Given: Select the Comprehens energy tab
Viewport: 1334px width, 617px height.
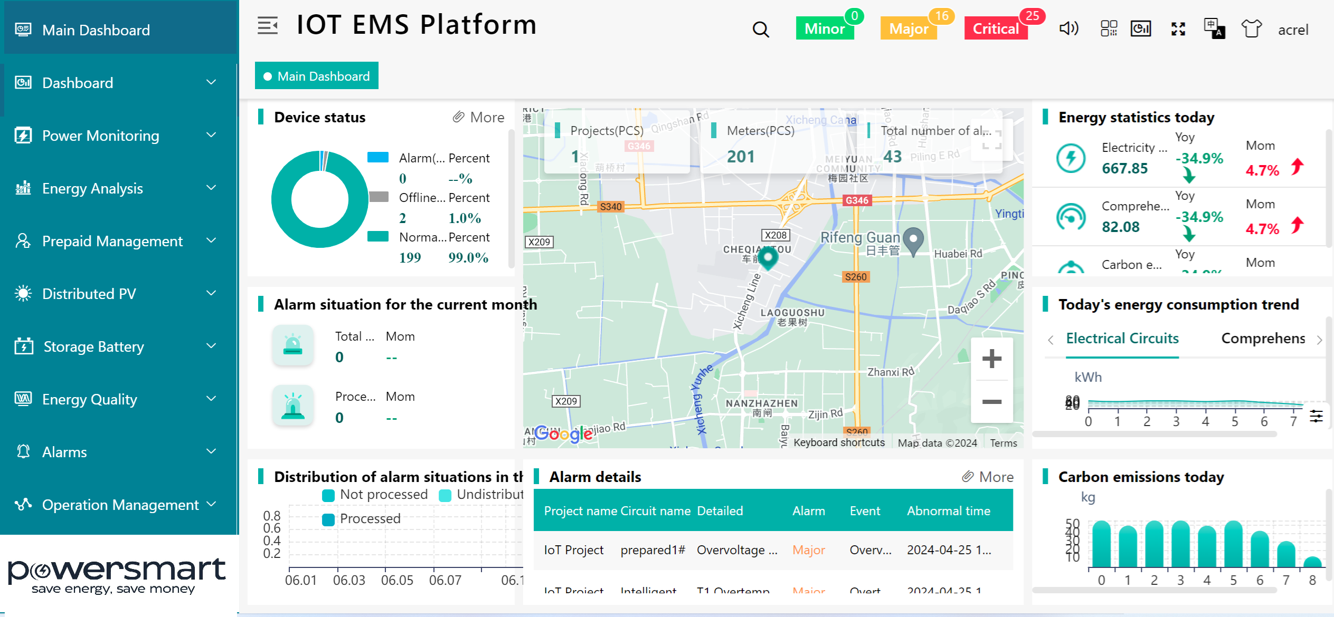Looking at the screenshot, I should click(1263, 339).
